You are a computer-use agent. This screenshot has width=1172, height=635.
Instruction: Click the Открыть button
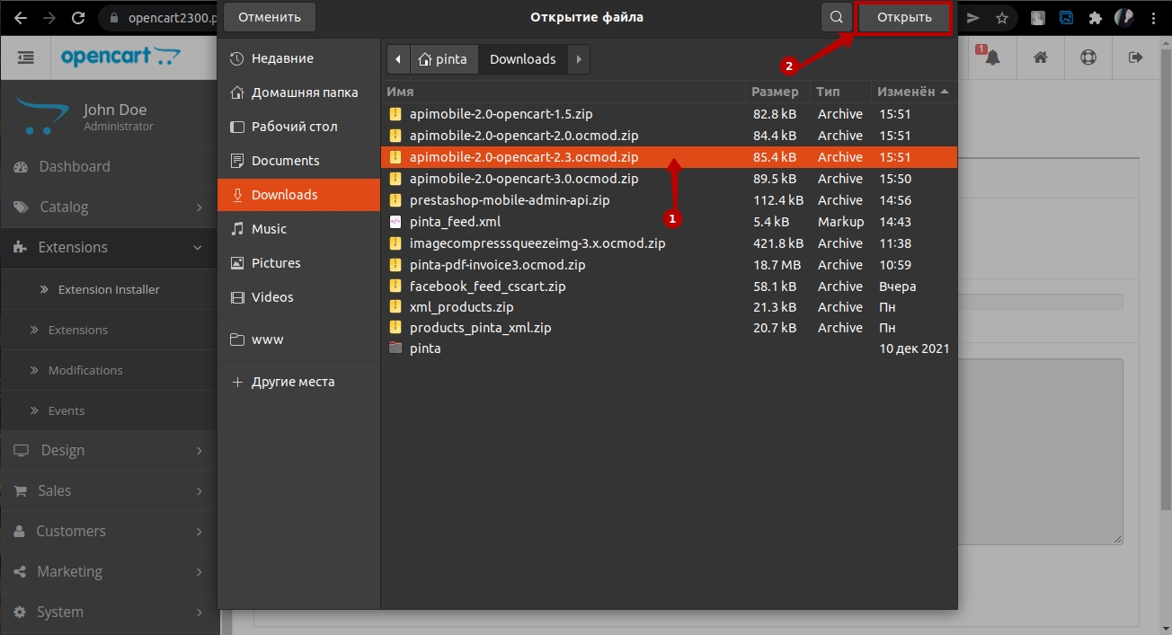click(x=903, y=17)
